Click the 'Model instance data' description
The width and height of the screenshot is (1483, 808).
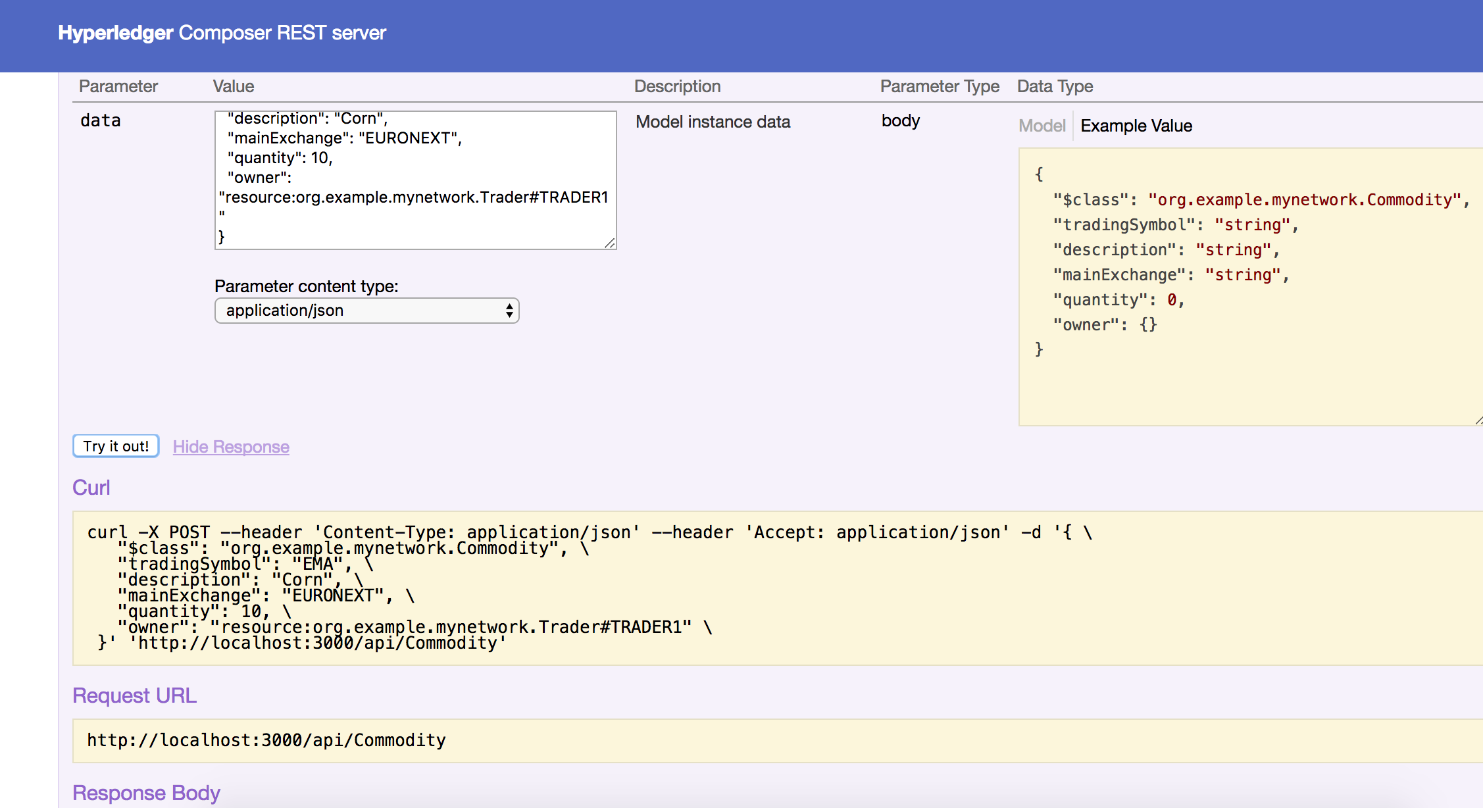tap(713, 122)
